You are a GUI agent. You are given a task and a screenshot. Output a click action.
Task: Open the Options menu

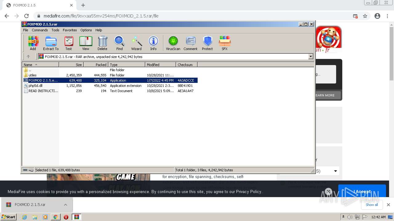(x=86, y=30)
